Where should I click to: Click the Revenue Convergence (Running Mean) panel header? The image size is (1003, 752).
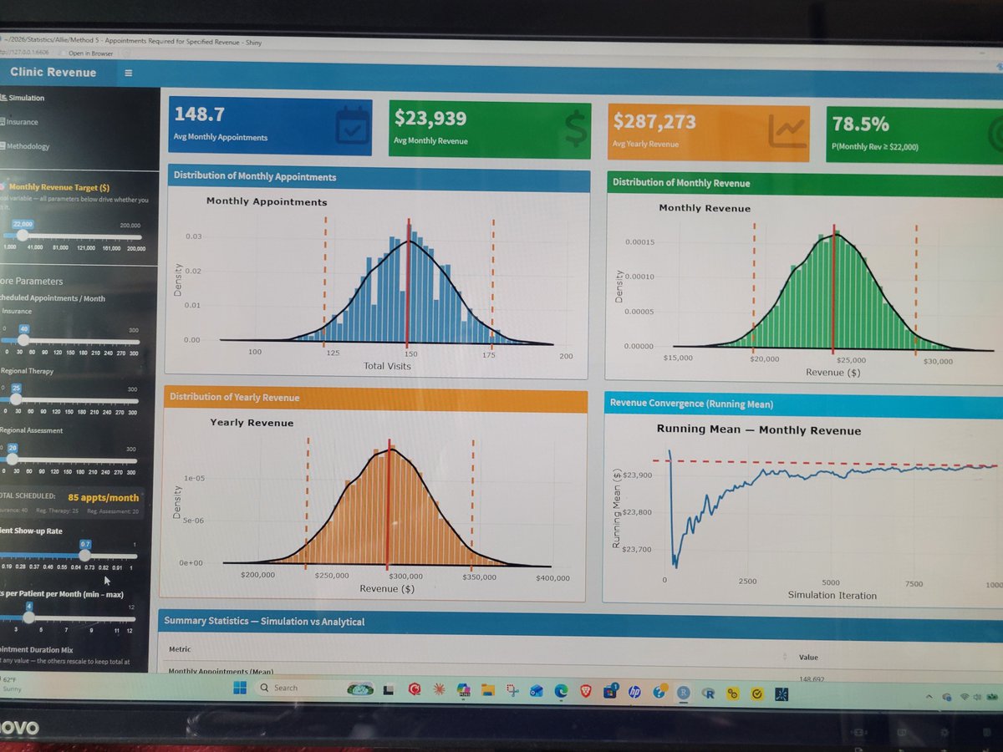click(x=802, y=404)
